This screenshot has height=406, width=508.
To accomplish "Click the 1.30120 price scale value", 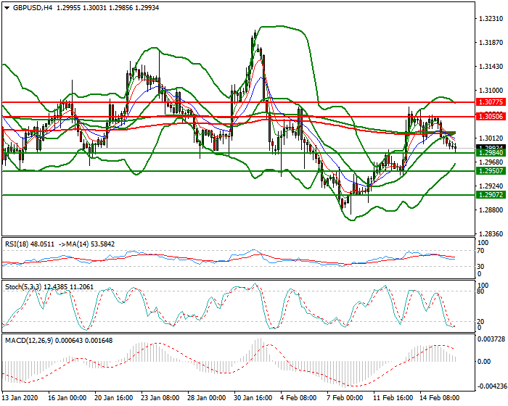I will 491,138.
